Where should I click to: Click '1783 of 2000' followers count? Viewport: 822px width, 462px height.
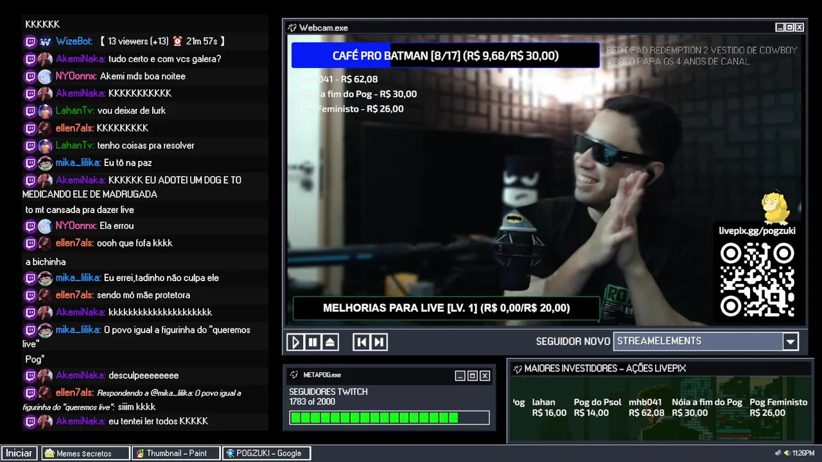tap(312, 402)
